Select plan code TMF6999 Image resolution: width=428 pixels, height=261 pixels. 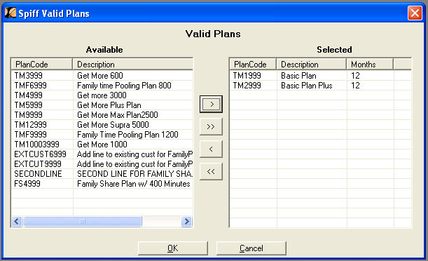click(30, 86)
